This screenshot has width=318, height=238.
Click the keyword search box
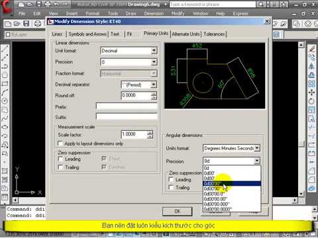(x=213, y=4)
